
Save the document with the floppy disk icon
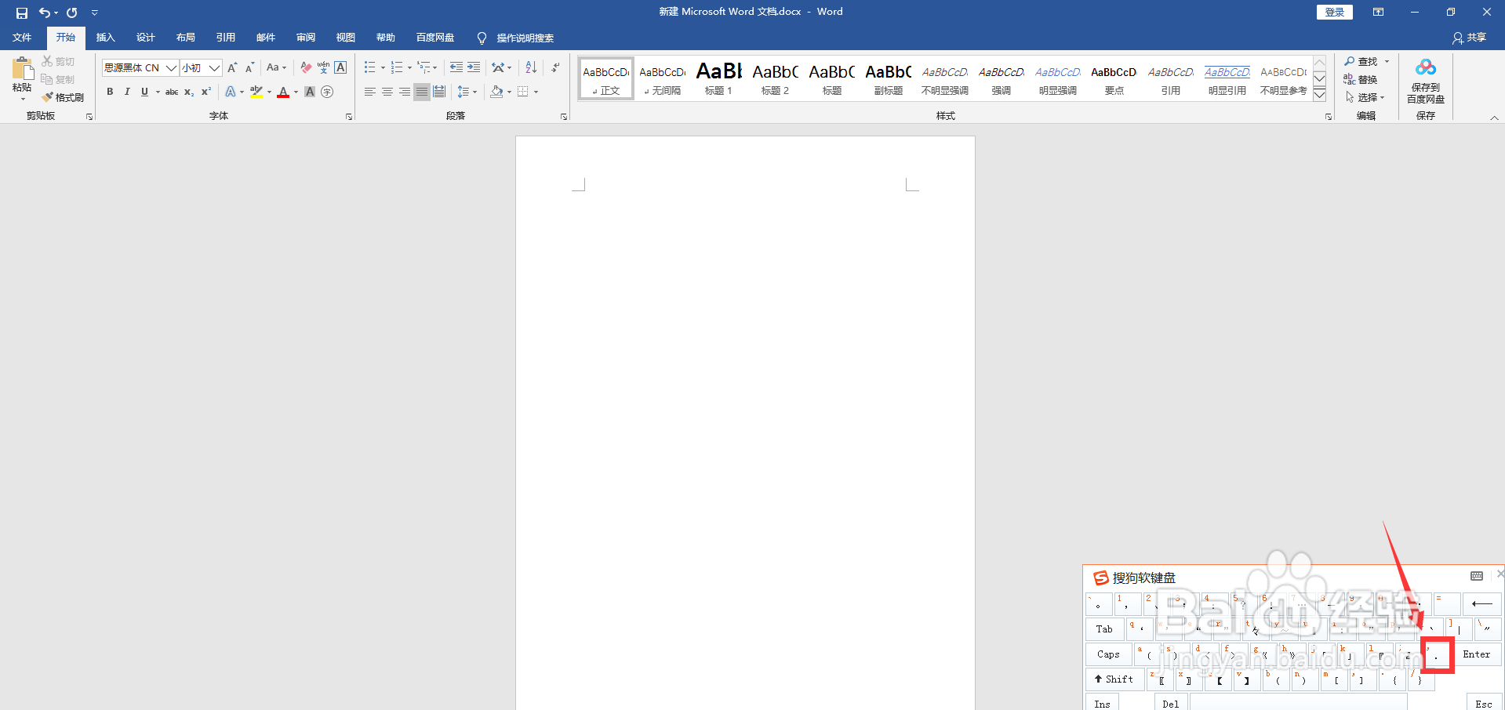tap(22, 13)
